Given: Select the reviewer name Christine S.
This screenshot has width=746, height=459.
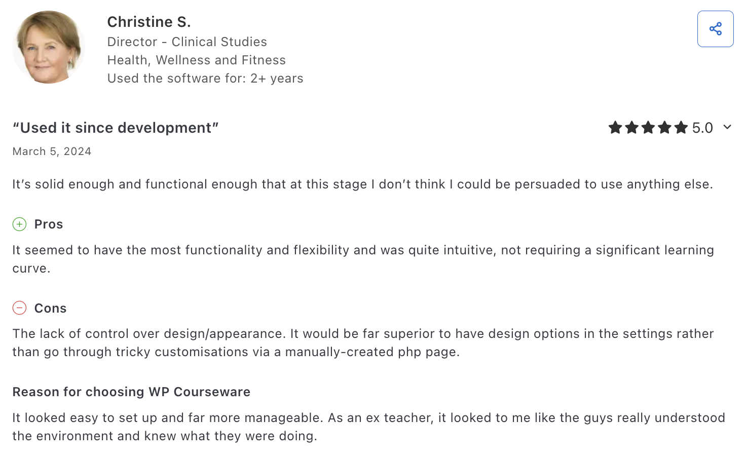Looking at the screenshot, I should coord(149,22).
